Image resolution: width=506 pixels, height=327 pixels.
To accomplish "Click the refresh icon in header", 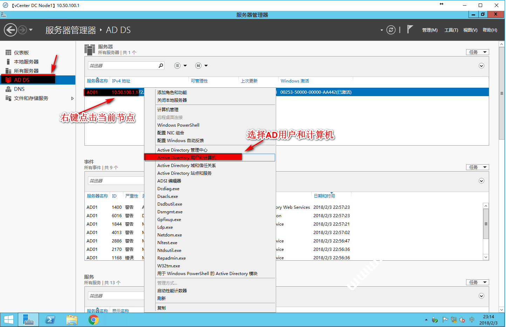I will (391, 30).
